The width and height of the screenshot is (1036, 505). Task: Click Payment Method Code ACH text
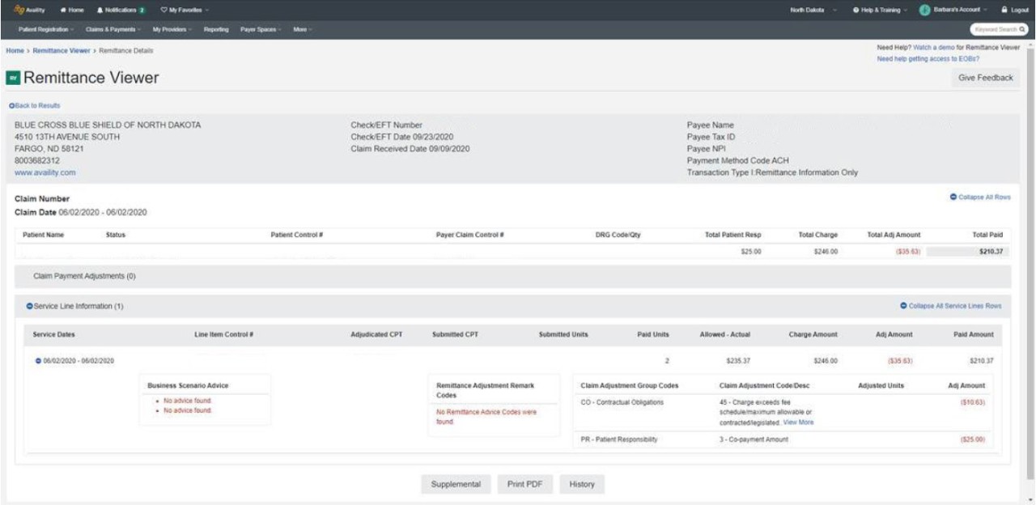pos(737,161)
